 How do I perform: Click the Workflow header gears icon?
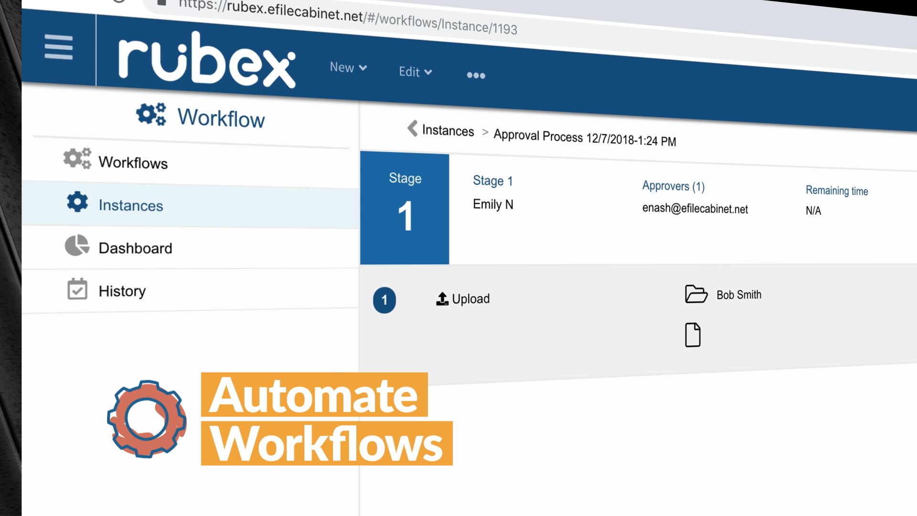151,114
